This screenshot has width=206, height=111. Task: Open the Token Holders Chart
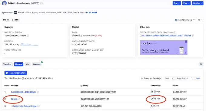click(16, 73)
